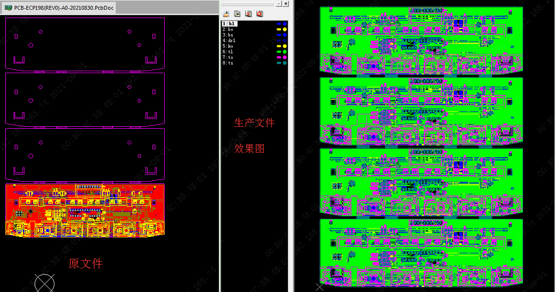Close the layer list panel
Image resolution: width=555 pixels, height=292 pixels.
pos(286,3)
